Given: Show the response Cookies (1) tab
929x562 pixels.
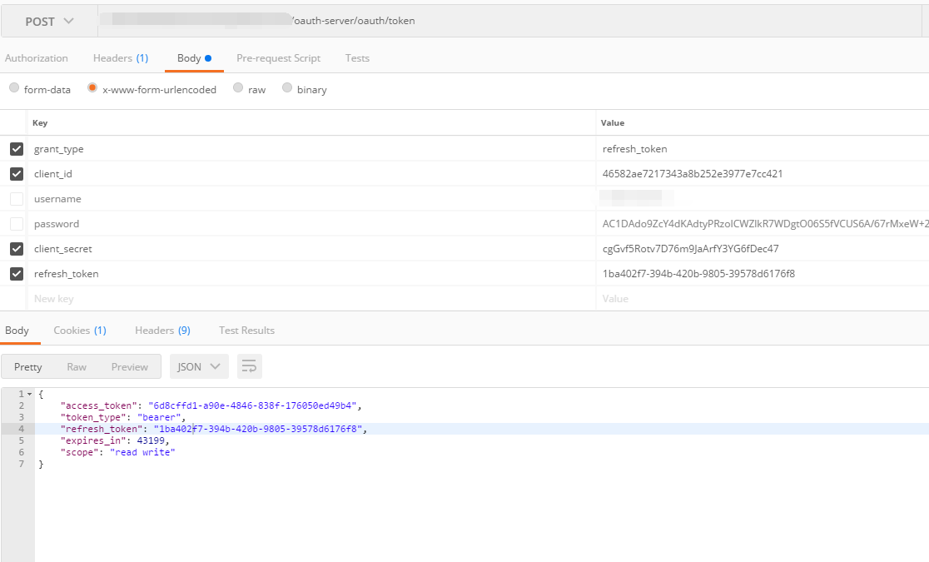Looking at the screenshot, I should point(80,331).
